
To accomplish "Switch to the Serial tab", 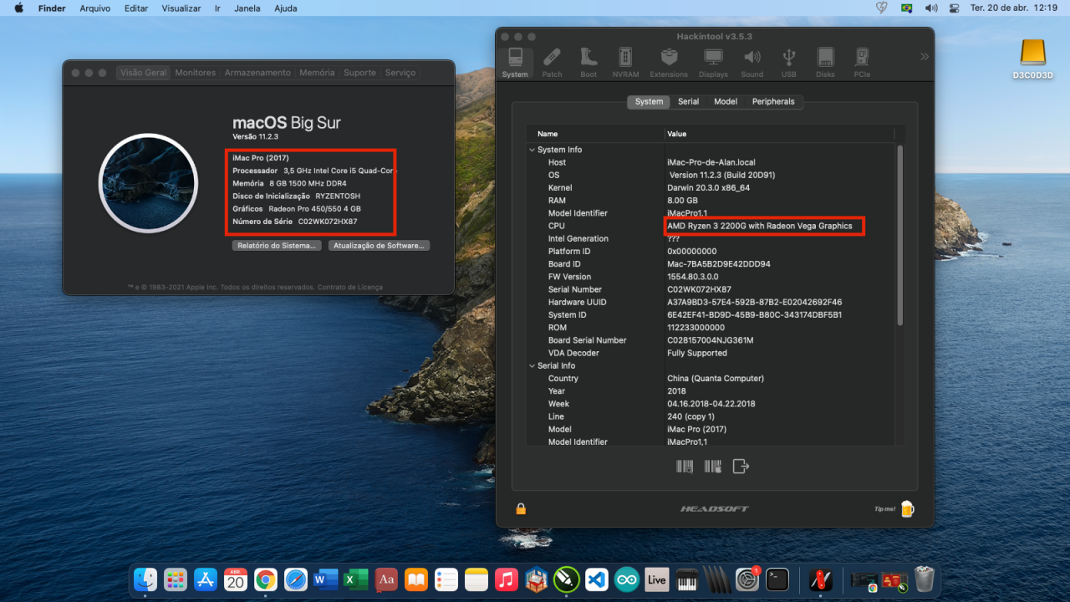I will 688,101.
